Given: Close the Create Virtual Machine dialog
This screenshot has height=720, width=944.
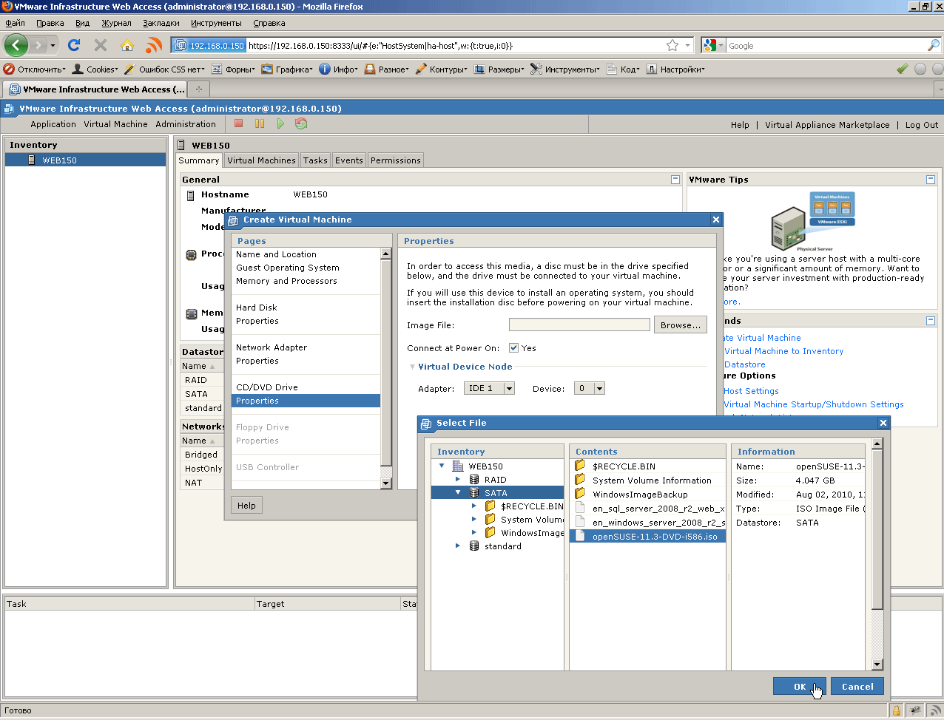Looking at the screenshot, I should point(715,220).
